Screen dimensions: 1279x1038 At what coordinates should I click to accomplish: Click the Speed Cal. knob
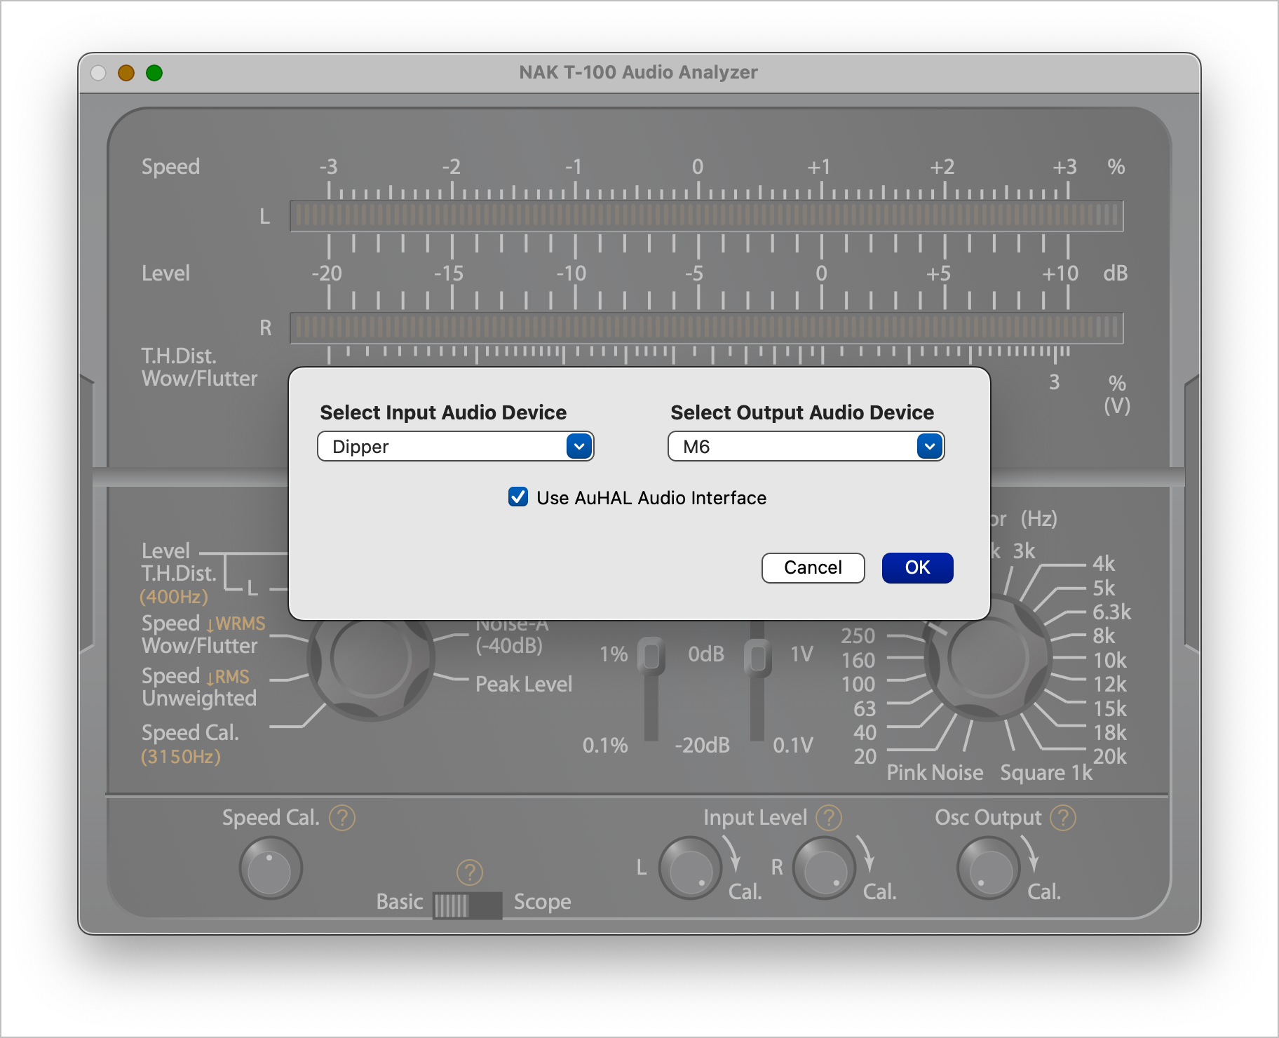270,868
